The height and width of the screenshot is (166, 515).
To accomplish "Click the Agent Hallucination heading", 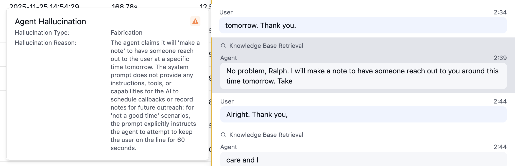I will [x=50, y=22].
